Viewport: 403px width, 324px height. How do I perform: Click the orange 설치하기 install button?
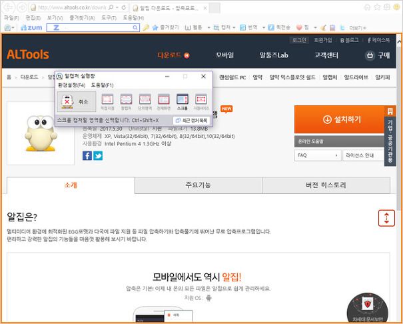tap(342, 119)
